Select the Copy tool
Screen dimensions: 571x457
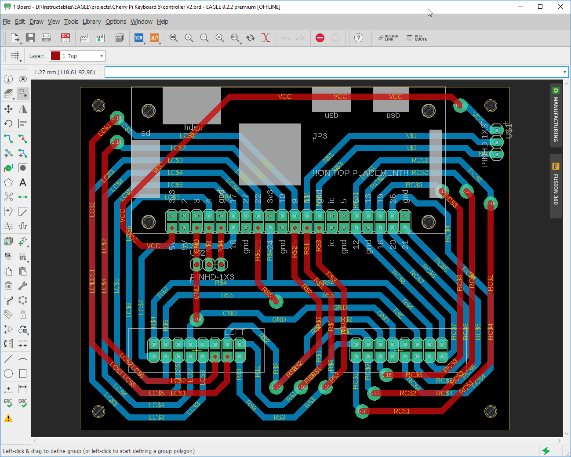8,271
